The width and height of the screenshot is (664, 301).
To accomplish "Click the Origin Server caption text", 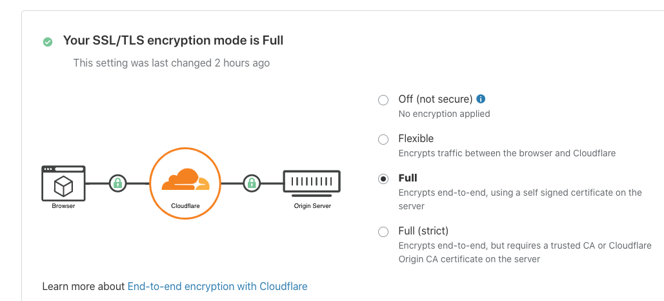I will pyautogui.click(x=312, y=207).
